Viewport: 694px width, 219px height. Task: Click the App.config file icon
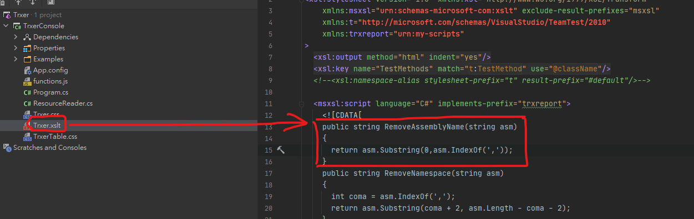coord(27,70)
